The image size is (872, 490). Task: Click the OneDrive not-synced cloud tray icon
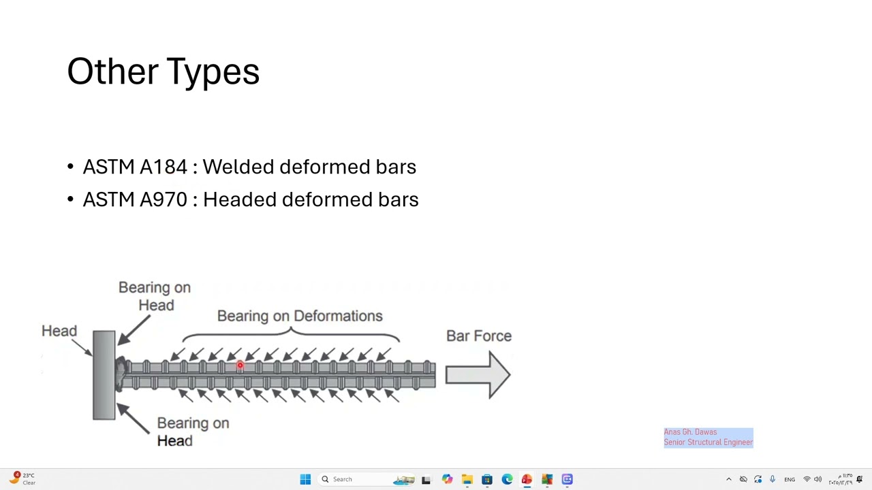pos(743,479)
